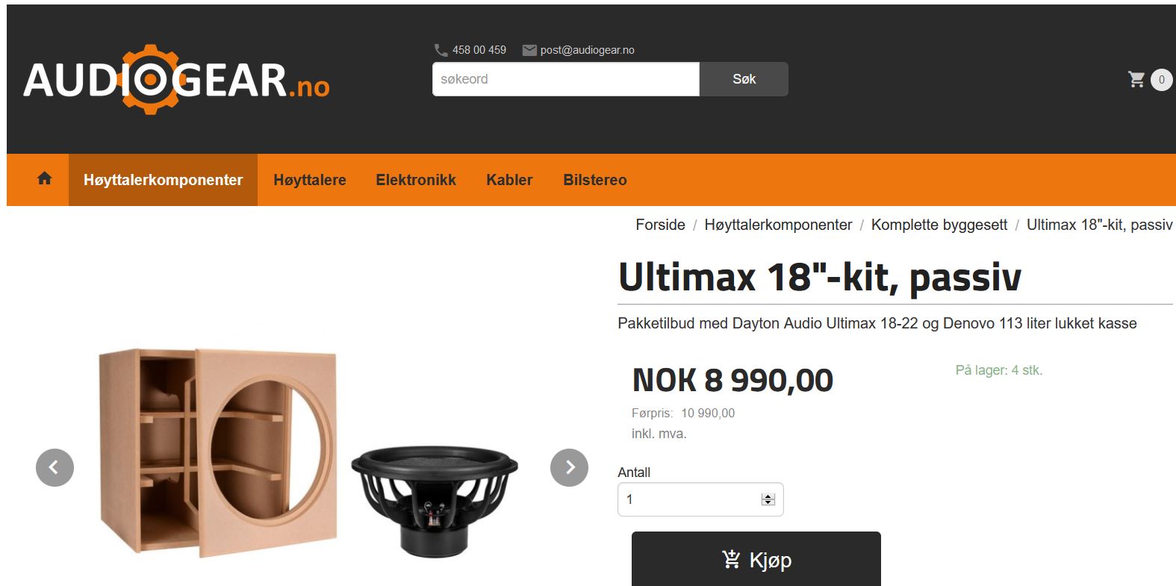Click the phone icon beside 458 00 459

[x=441, y=50]
